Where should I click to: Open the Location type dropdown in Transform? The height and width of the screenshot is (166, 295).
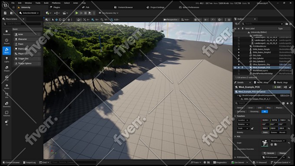coord(243,120)
